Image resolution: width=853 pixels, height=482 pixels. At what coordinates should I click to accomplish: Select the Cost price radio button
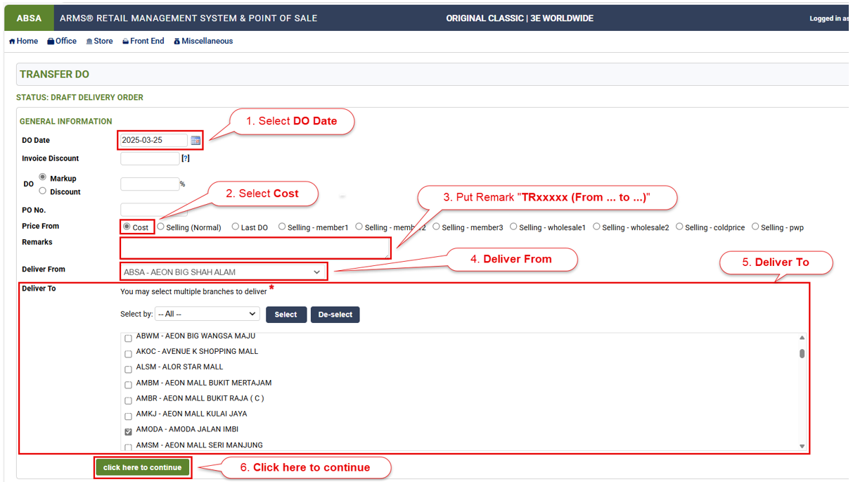point(127,227)
